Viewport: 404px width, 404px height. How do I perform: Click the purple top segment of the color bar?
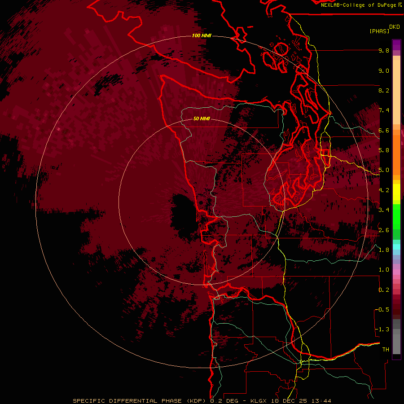[396, 45]
